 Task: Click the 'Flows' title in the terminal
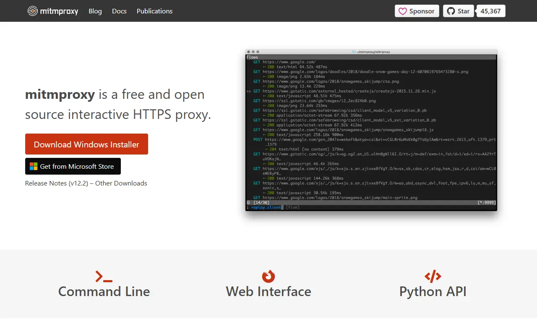click(x=252, y=57)
